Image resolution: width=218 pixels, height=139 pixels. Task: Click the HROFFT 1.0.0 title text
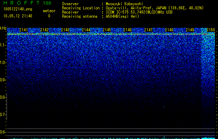pyautogui.click(x=27, y=3)
